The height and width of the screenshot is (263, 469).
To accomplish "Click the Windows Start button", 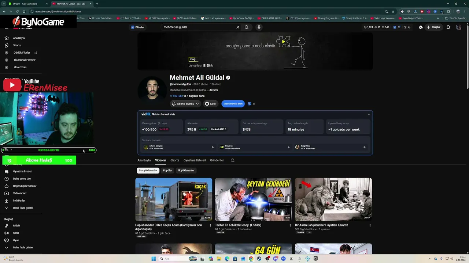I will 154,259.
